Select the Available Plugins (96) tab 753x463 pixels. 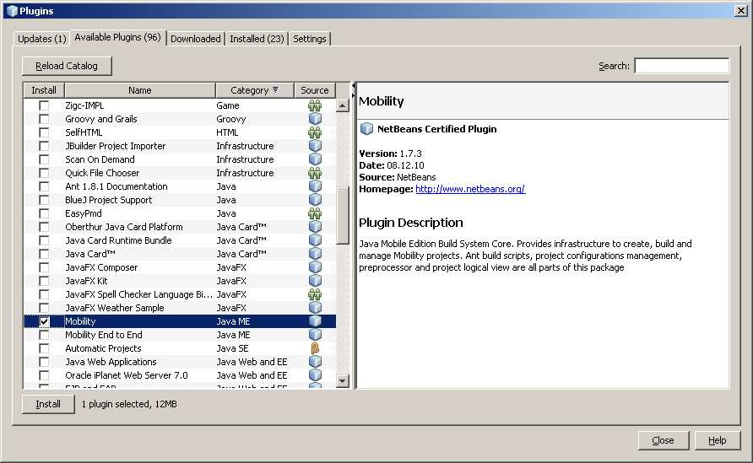pos(117,37)
